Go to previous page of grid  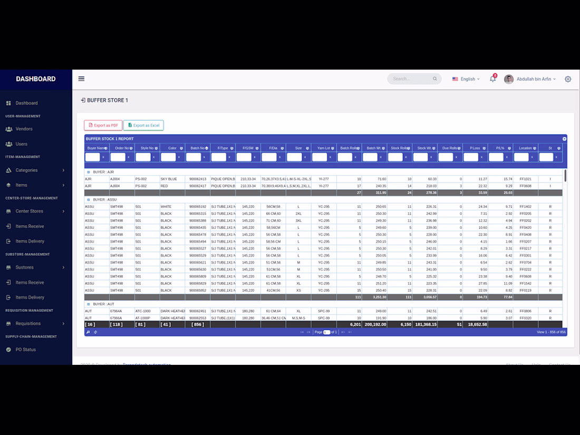click(x=308, y=332)
